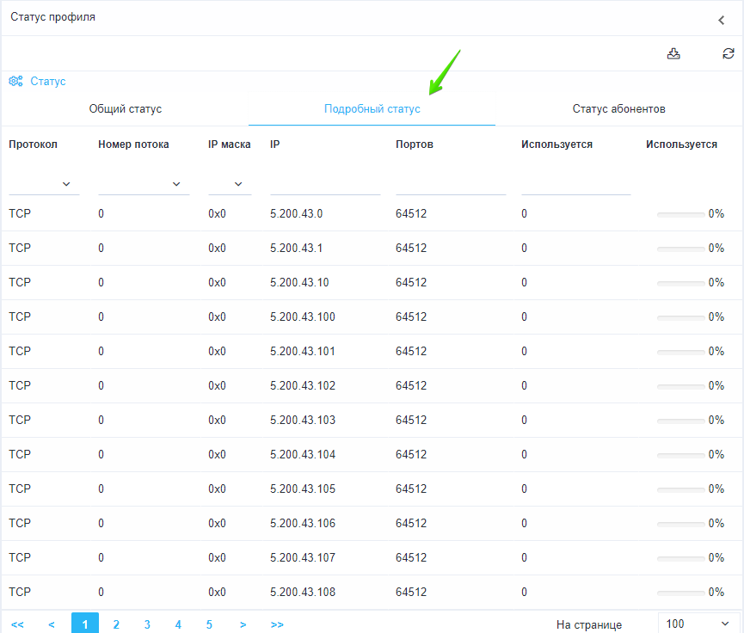Go to the previous page arrow
This screenshot has width=744, height=633.
[x=52, y=624]
